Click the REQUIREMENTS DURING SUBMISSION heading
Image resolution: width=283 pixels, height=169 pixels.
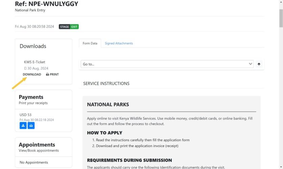tap(129, 160)
